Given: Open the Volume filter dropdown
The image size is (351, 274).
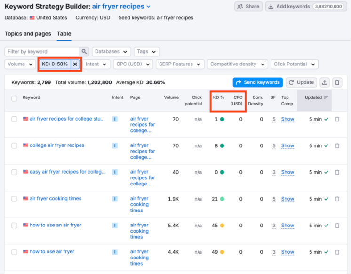Looking at the screenshot, I should [20, 64].
